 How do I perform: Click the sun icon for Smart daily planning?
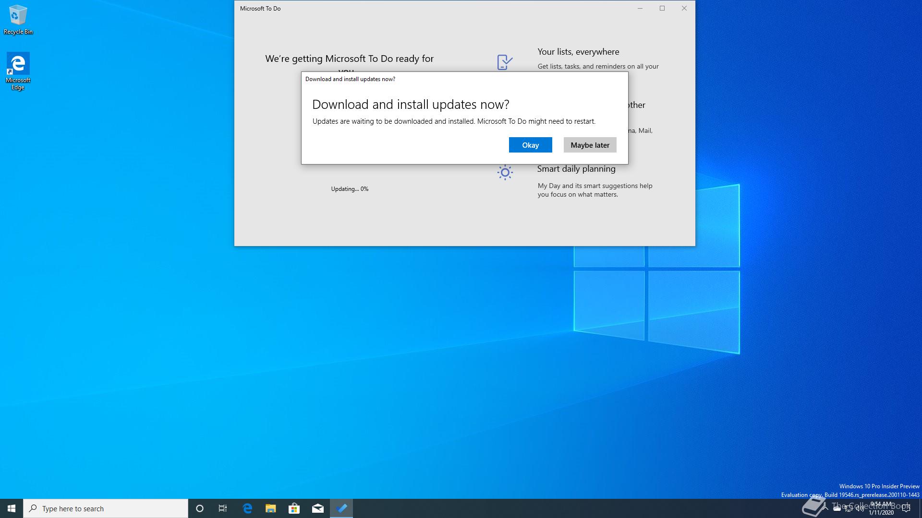point(505,173)
